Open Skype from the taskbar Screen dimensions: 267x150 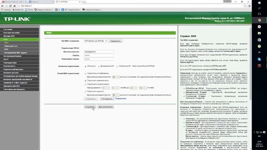pos(259,59)
